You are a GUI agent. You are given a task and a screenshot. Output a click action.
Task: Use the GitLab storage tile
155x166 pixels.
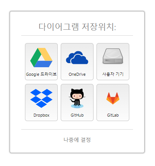pyautogui.click(x=113, y=102)
